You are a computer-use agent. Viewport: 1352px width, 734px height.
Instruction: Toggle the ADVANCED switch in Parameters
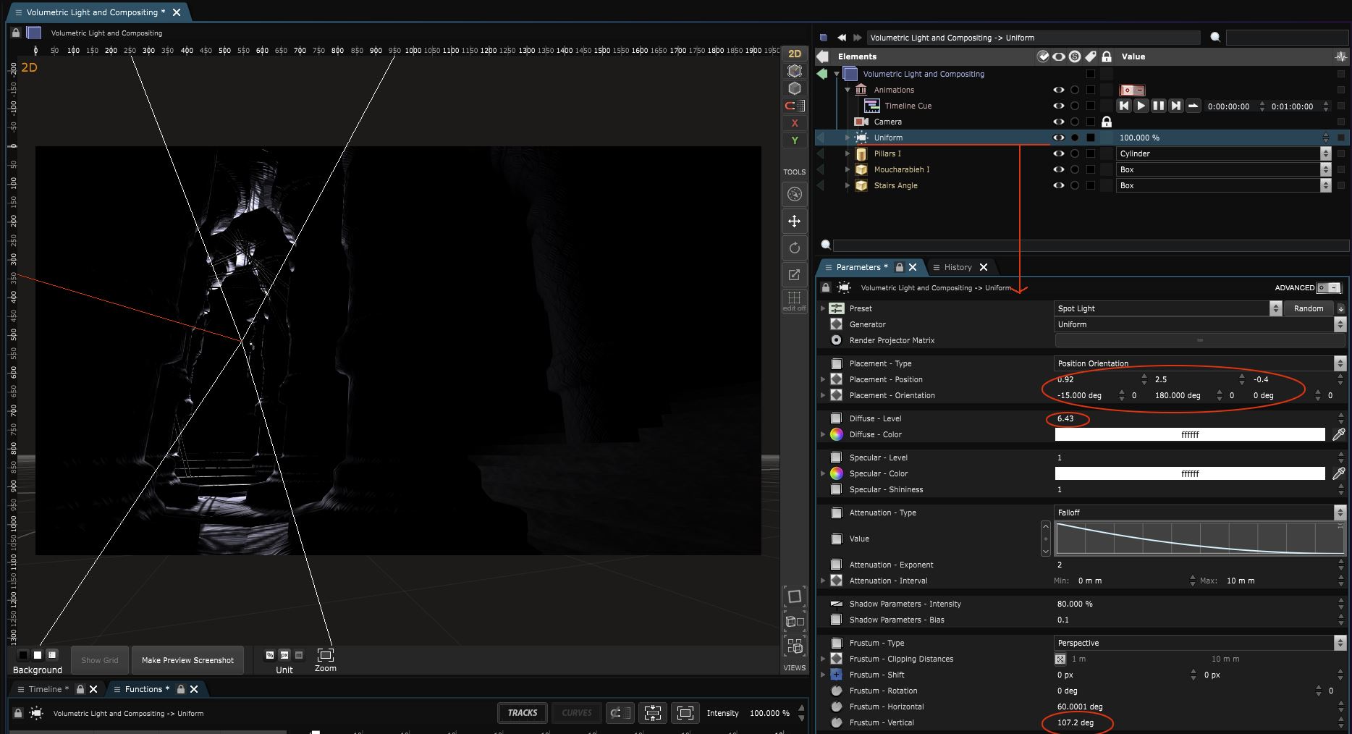click(x=1328, y=287)
